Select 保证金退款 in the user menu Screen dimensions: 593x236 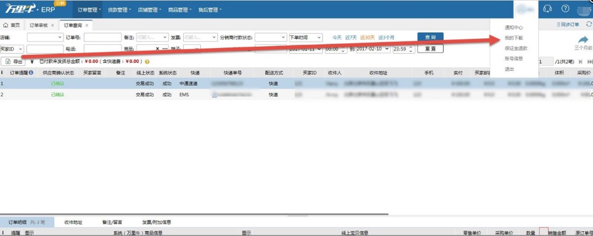click(x=516, y=49)
